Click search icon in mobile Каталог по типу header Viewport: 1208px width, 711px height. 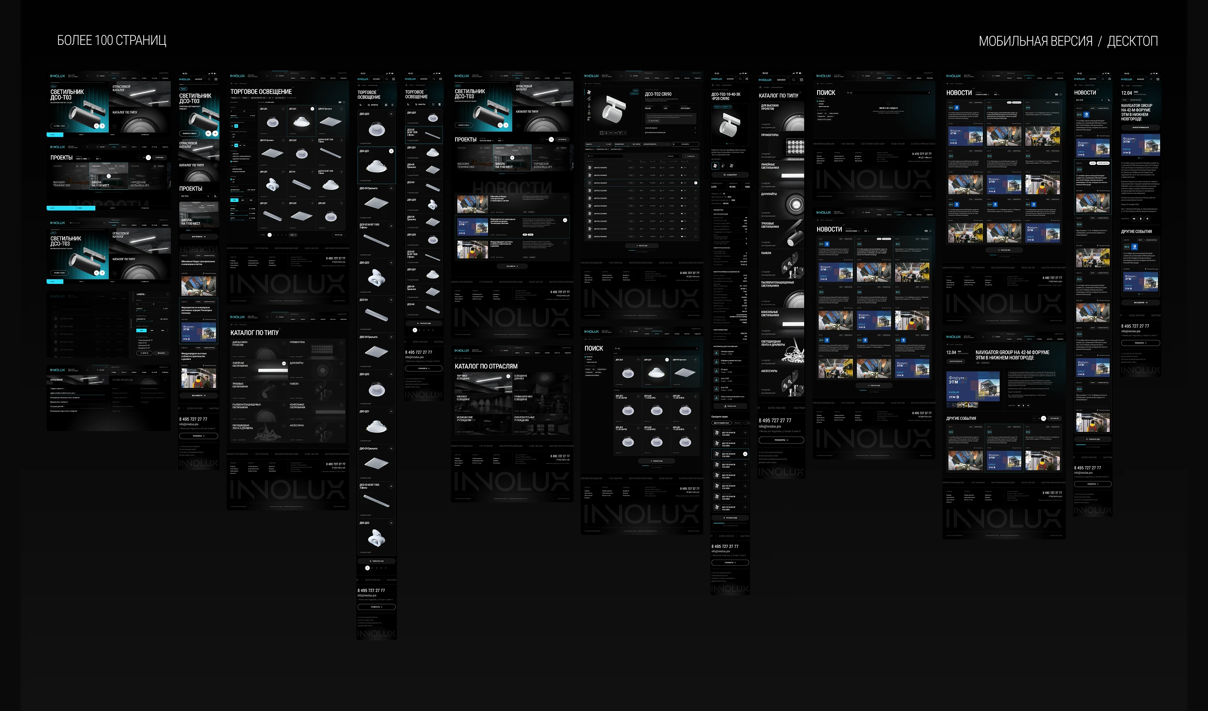tap(793, 79)
